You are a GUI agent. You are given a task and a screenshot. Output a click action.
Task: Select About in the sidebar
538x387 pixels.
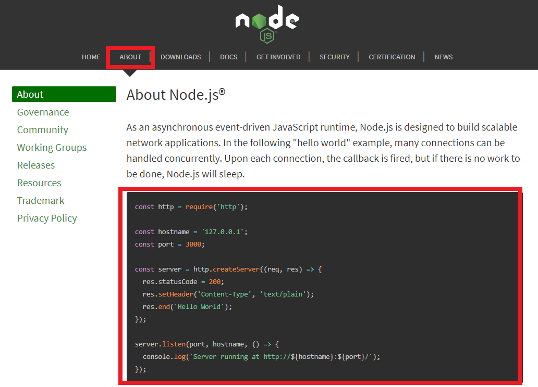coord(64,94)
